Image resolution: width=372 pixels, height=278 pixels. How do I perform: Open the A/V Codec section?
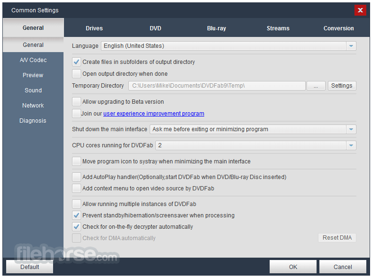[x=33, y=60]
